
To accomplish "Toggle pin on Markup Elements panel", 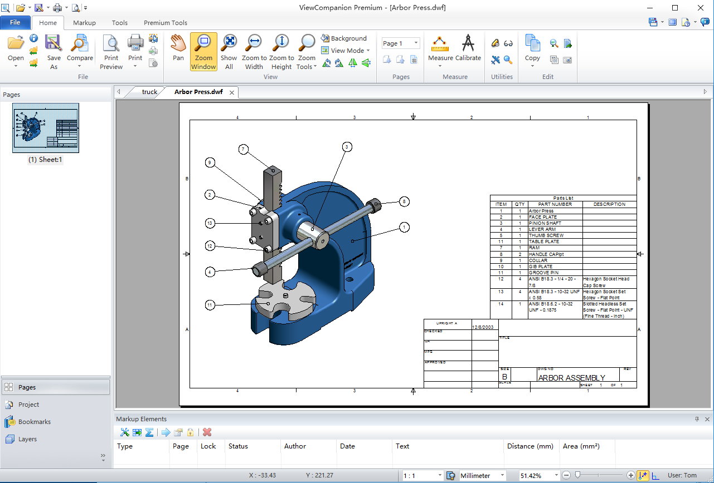I will click(x=697, y=419).
